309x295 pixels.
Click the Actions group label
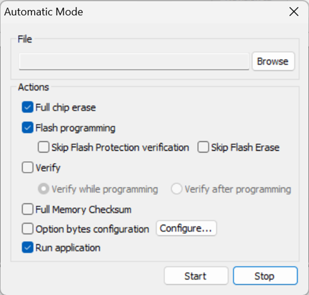click(x=33, y=87)
